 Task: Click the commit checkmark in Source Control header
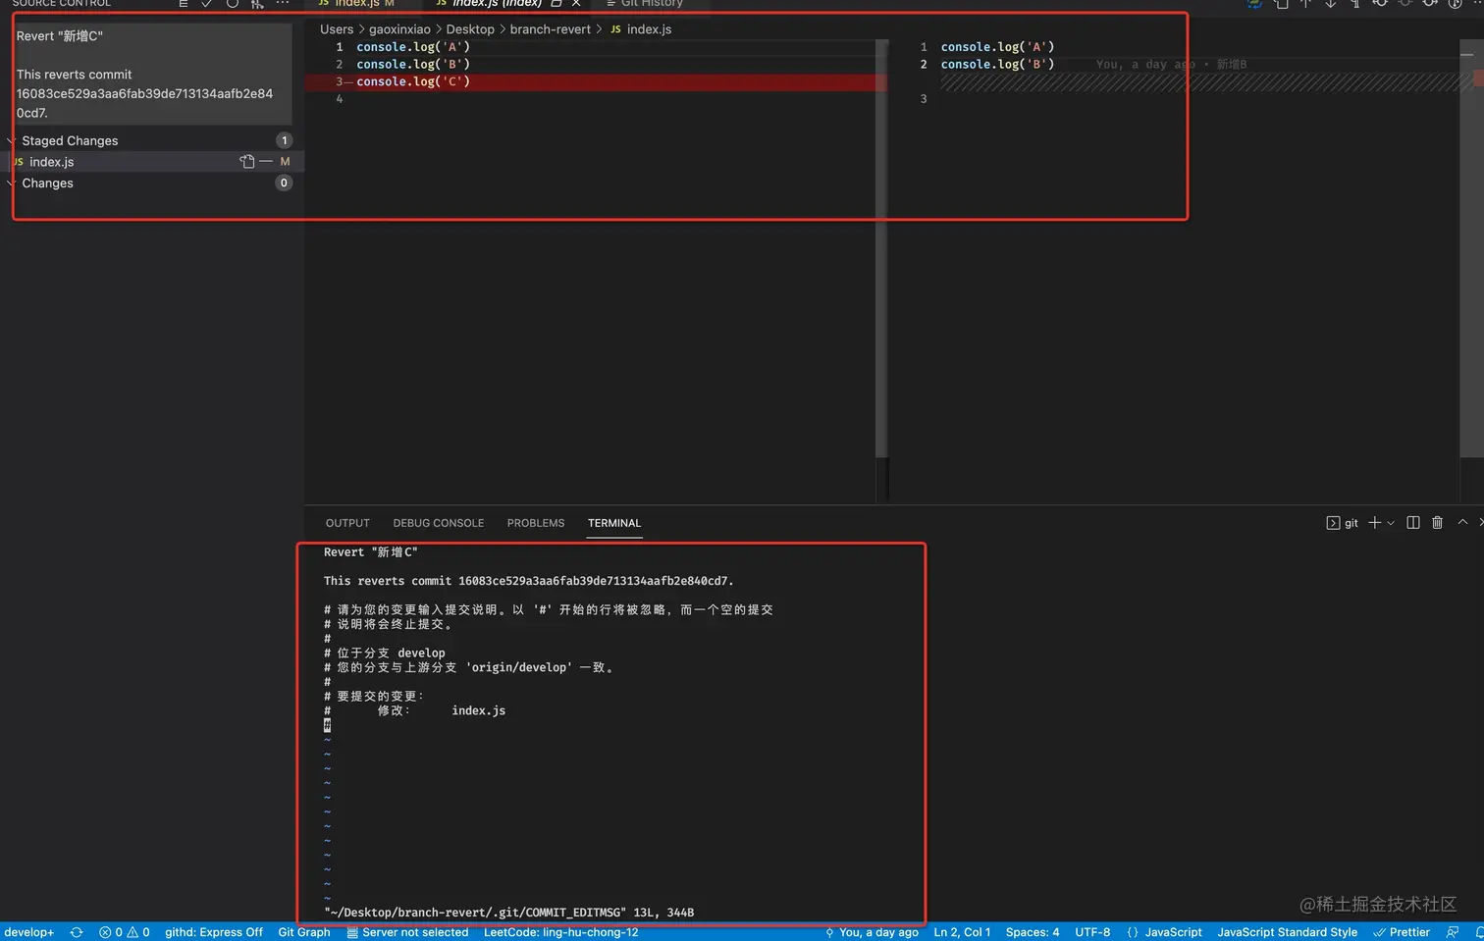(x=207, y=4)
